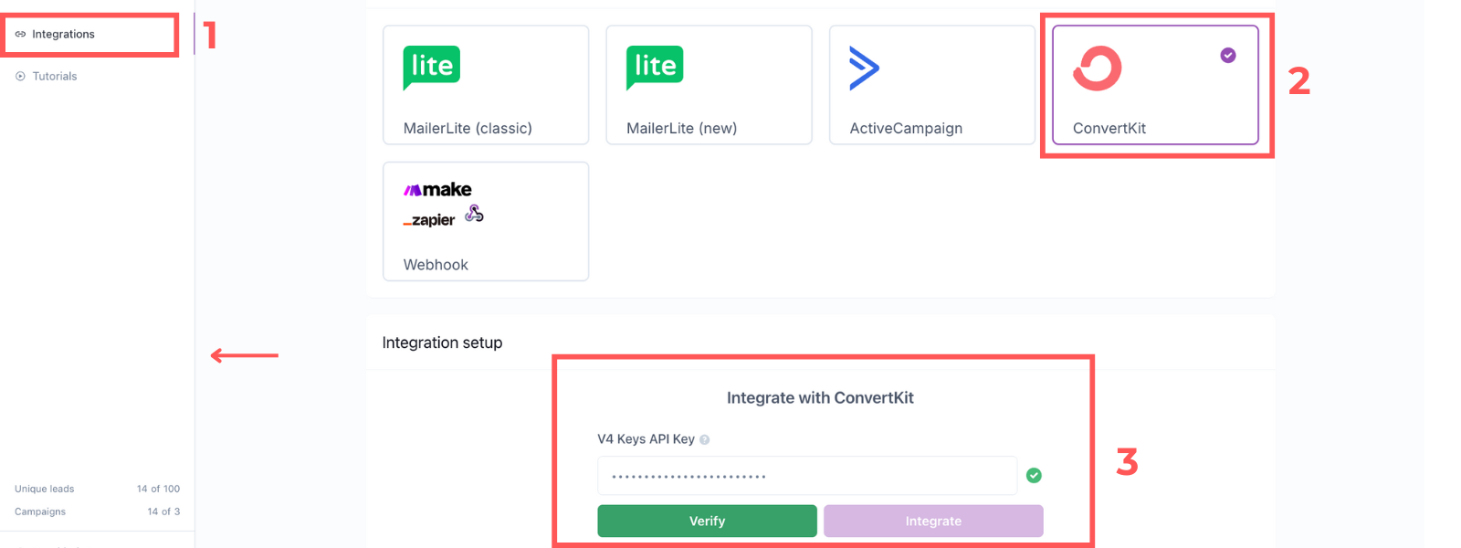Click the MailerLite (classic) lite logo
Viewport: 1461px width, 548px height.
(x=432, y=68)
